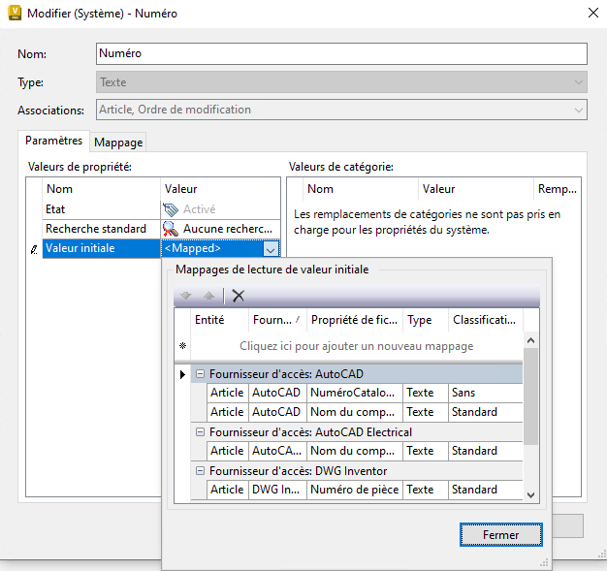Image resolution: width=607 pixels, height=571 pixels.
Task: Sort by the Entité column header
Action: tap(219, 320)
